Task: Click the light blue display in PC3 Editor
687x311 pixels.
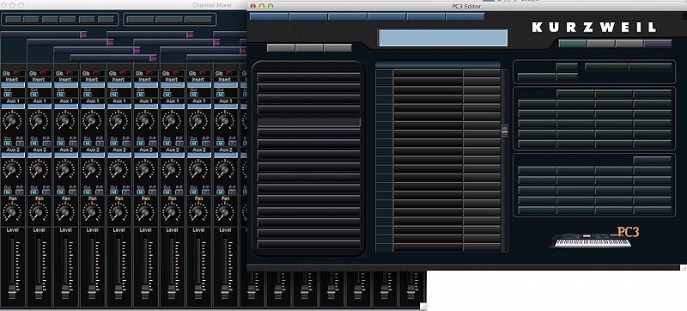Action: point(443,38)
